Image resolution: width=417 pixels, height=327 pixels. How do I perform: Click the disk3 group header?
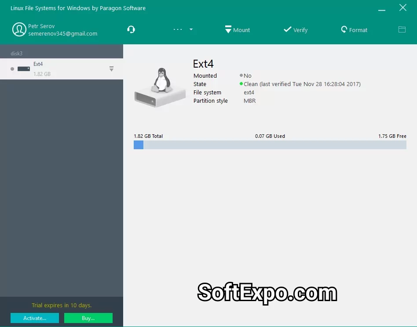pos(17,53)
